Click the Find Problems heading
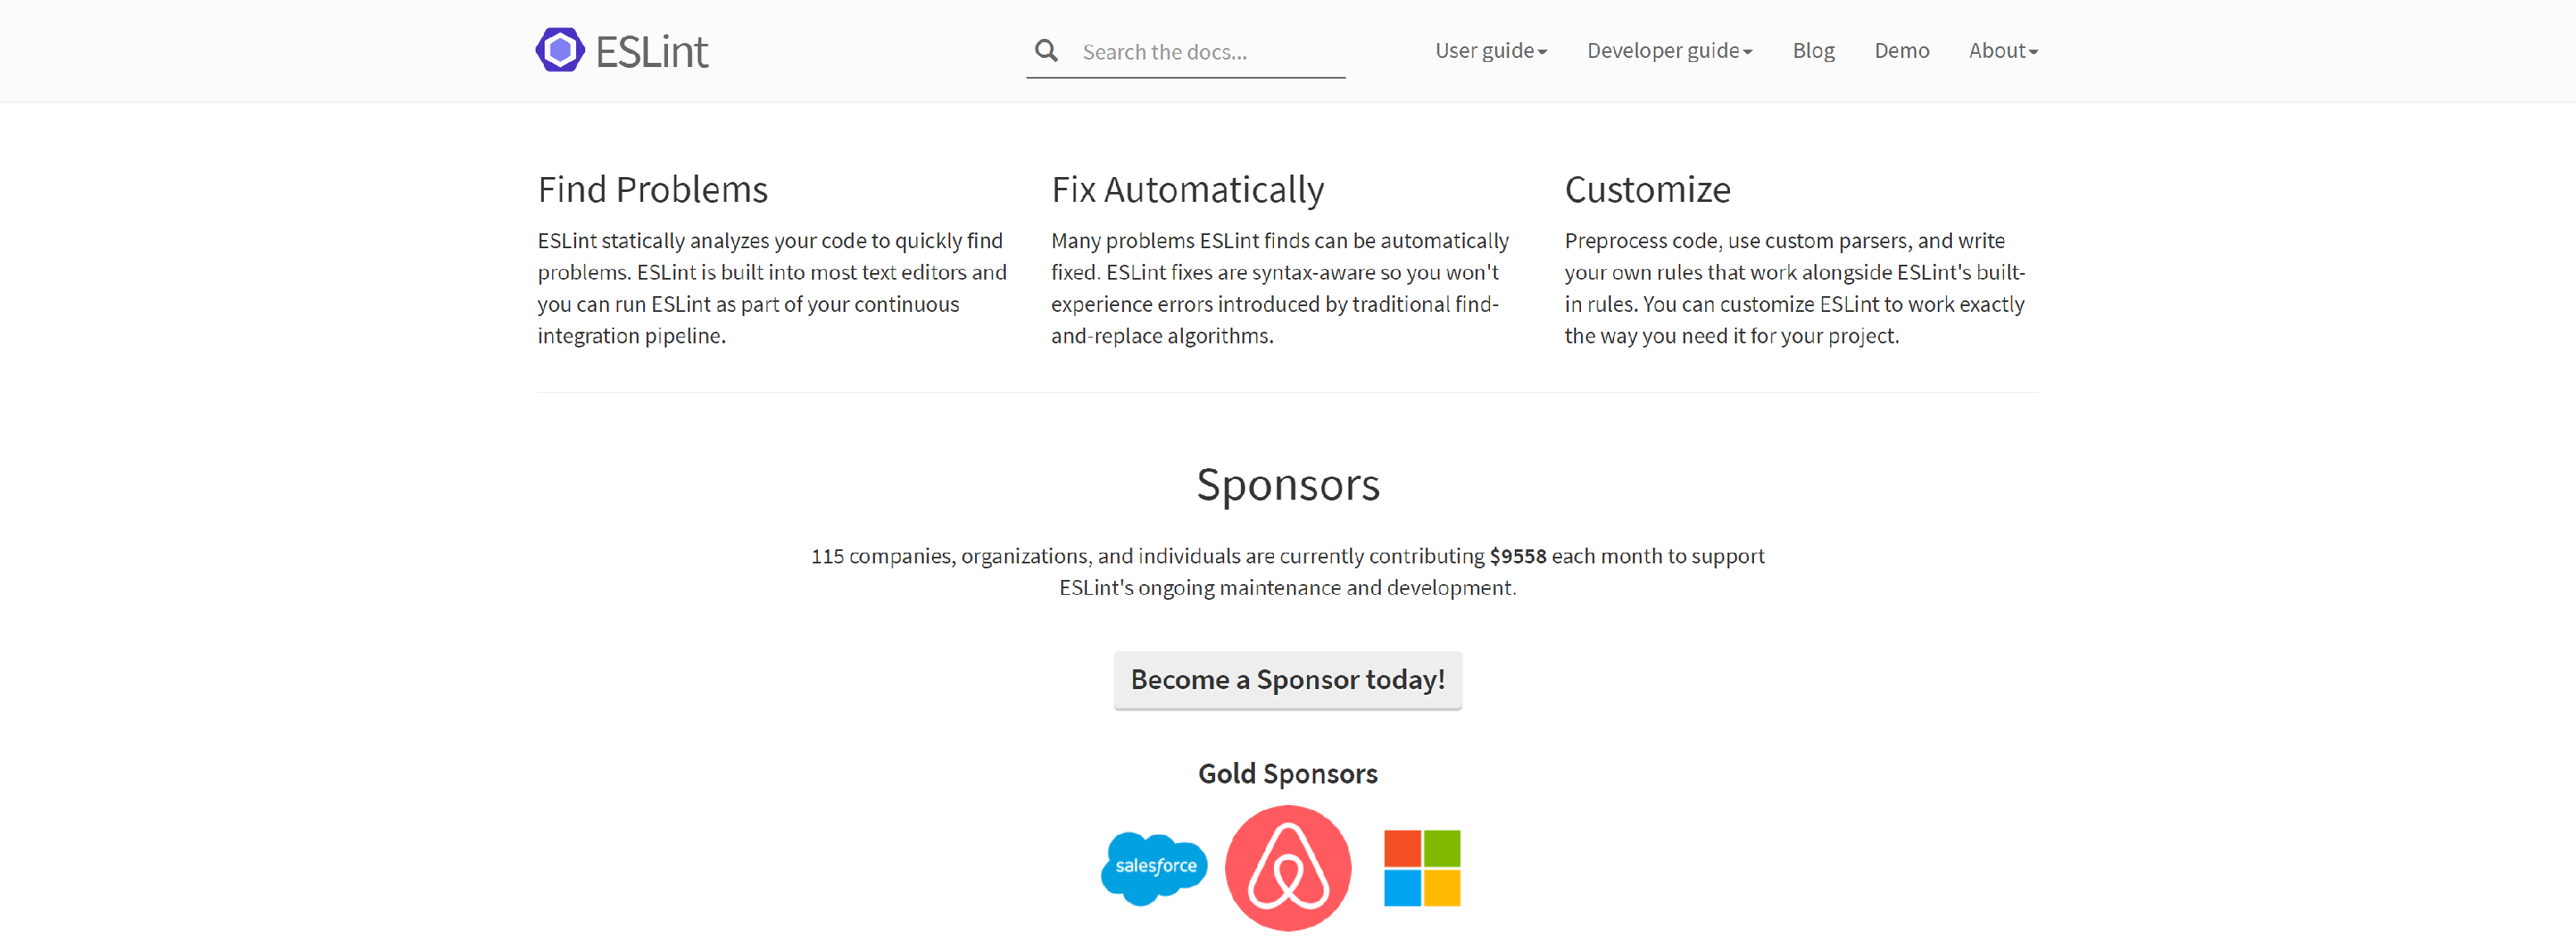This screenshot has height=939, width=2576. tap(652, 189)
